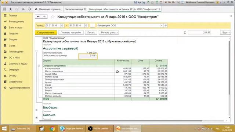This screenshot has width=235, height=132.
Task: Open the Покупки section
Action: point(13,40)
